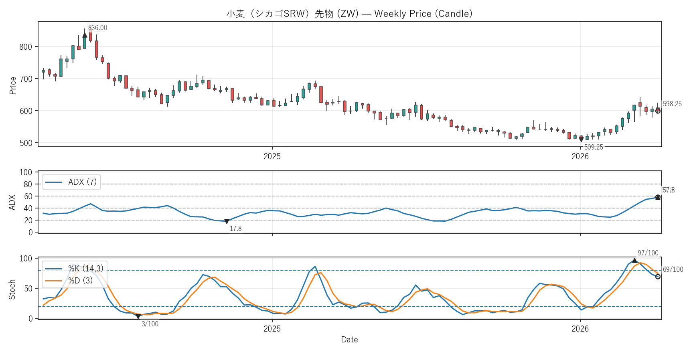
Task: Click the orange %D (3) legend line sample
Action: pyautogui.click(x=53, y=281)
